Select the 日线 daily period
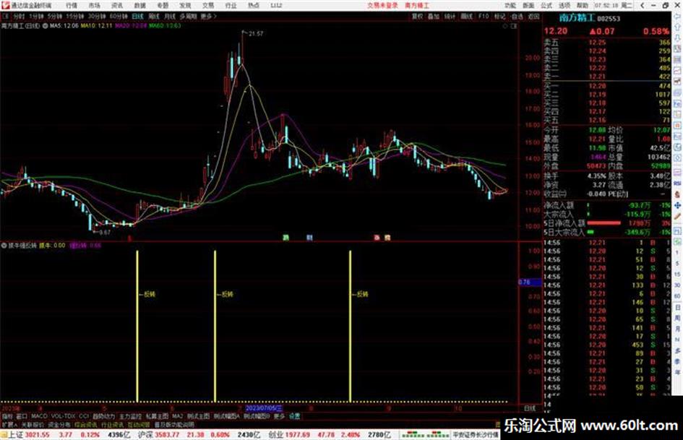The width and height of the screenshot is (683, 440). tap(137, 16)
